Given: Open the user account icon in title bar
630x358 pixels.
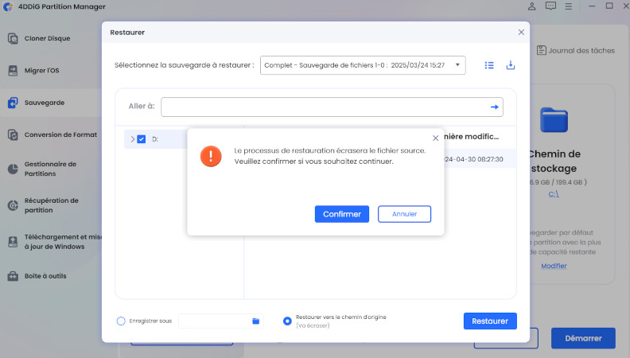Looking at the screenshot, I should click(x=531, y=6).
